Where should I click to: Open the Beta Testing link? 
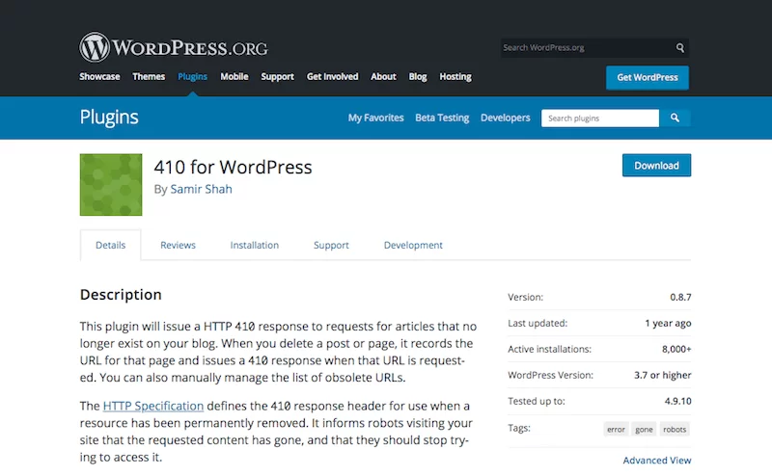[442, 118]
